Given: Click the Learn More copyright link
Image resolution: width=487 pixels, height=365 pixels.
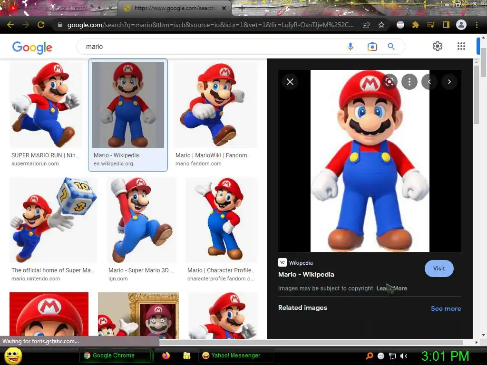Looking at the screenshot, I should pos(391,288).
